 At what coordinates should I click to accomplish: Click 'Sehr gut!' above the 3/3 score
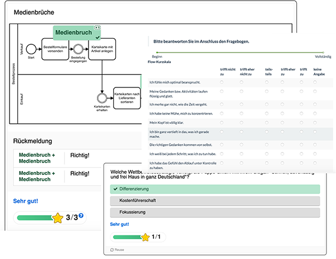coord(26,201)
